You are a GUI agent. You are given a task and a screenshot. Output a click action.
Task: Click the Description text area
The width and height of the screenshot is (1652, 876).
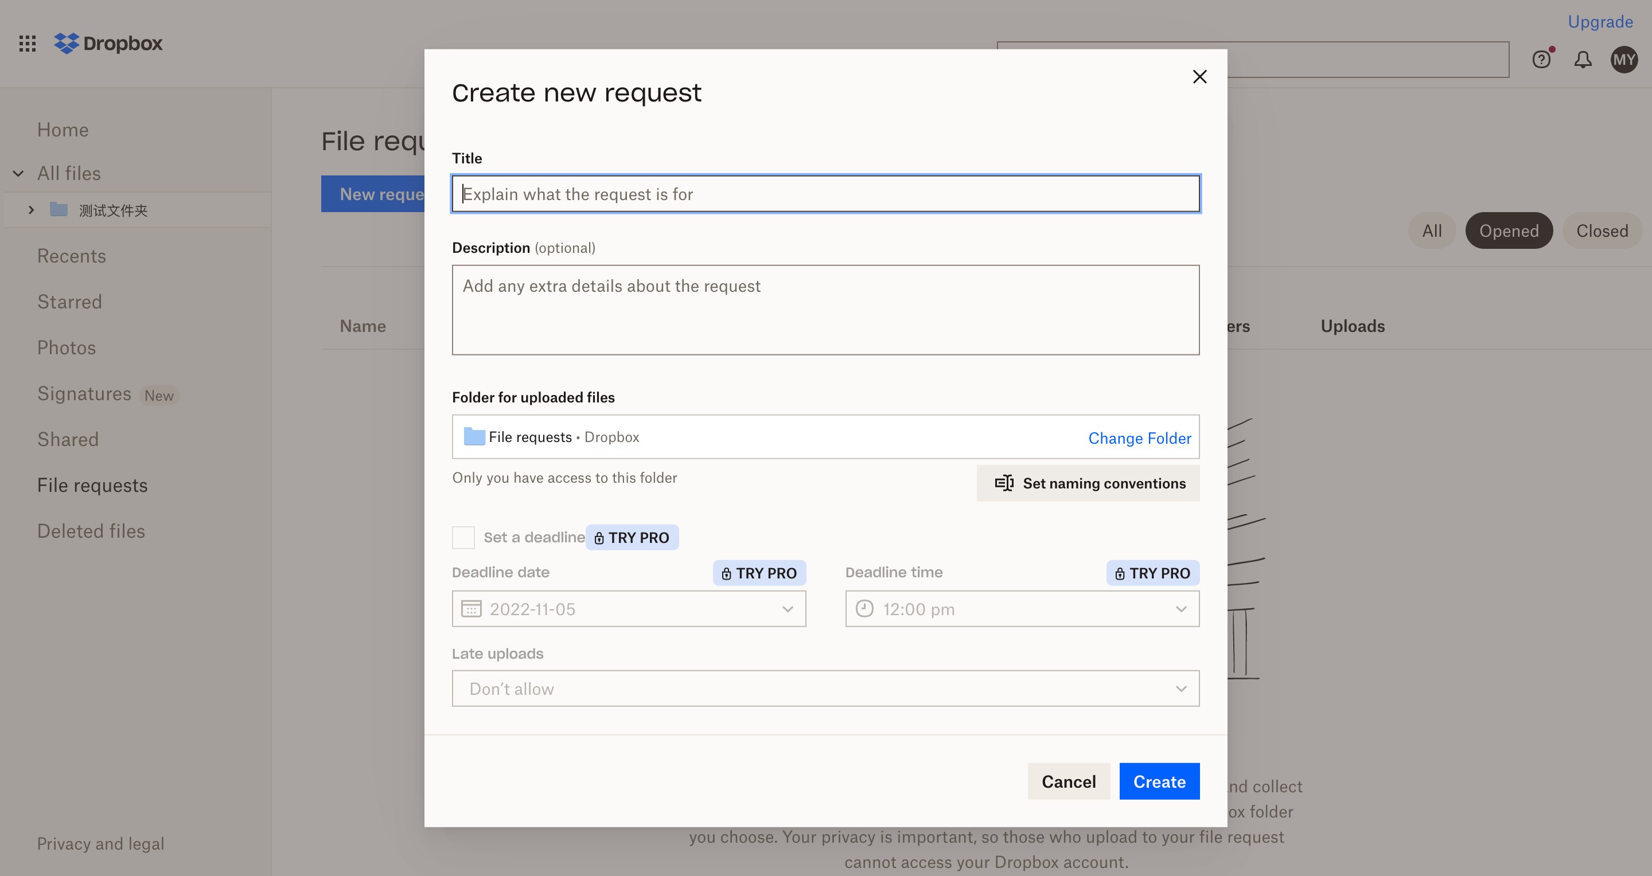coord(825,310)
